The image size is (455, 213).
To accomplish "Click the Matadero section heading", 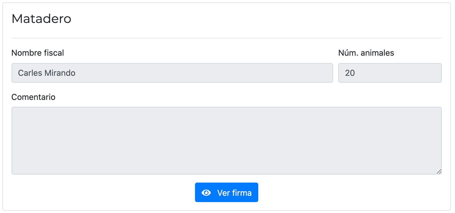I will 41,19.
